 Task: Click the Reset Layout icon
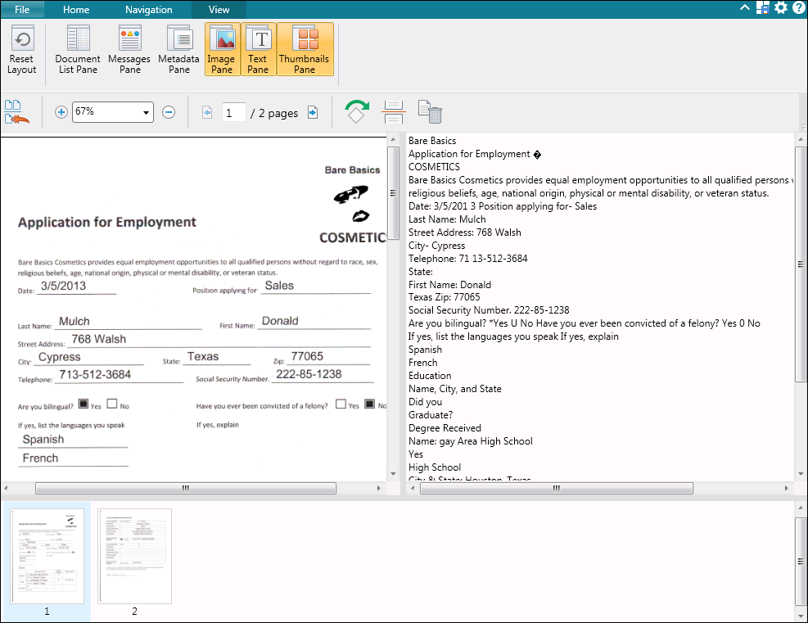point(22,49)
